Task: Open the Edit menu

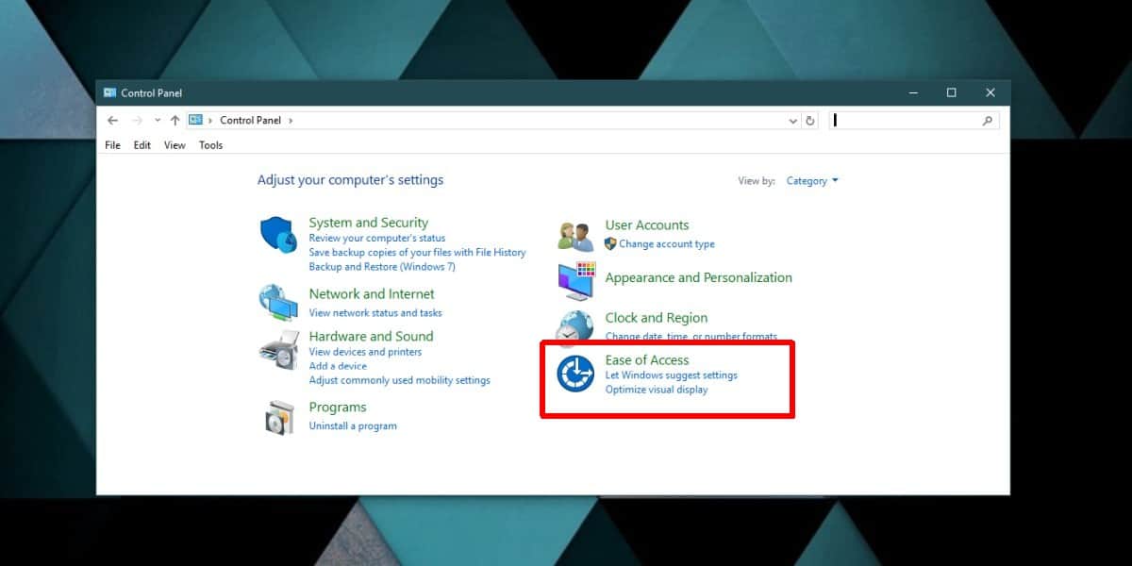Action: (x=142, y=145)
